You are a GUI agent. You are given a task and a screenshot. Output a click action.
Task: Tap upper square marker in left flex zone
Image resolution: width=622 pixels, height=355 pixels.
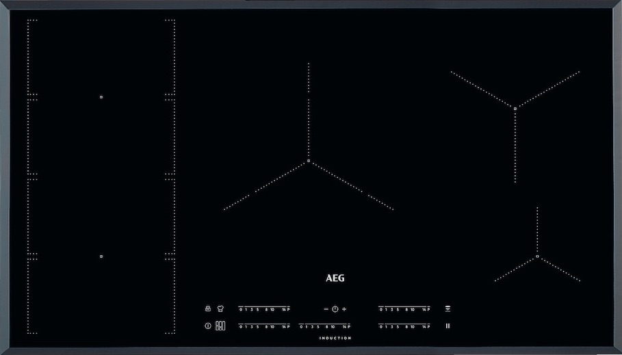click(101, 97)
